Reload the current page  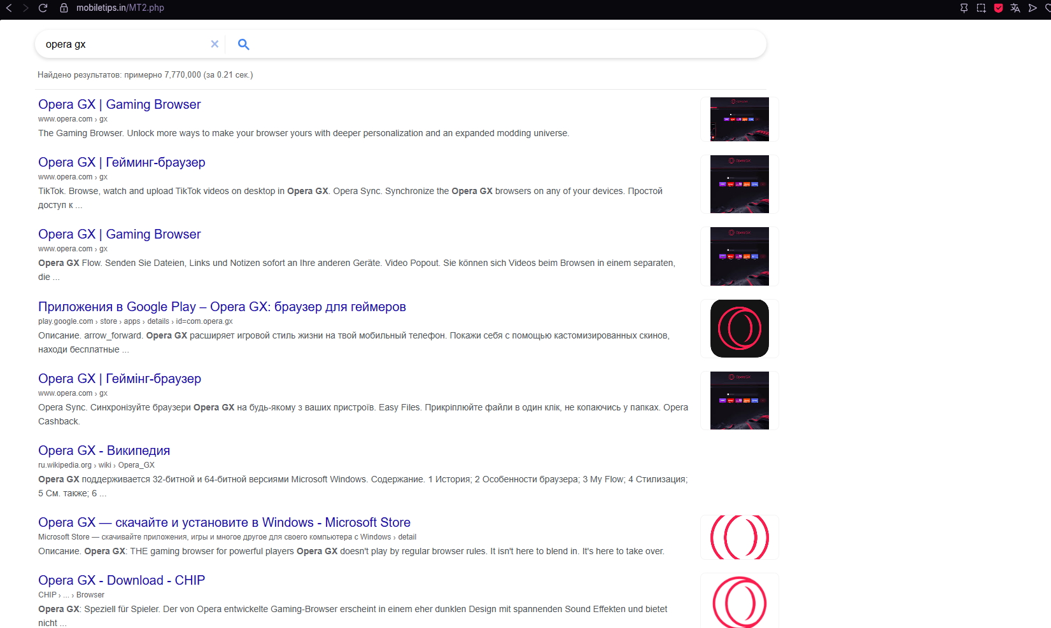click(x=43, y=8)
